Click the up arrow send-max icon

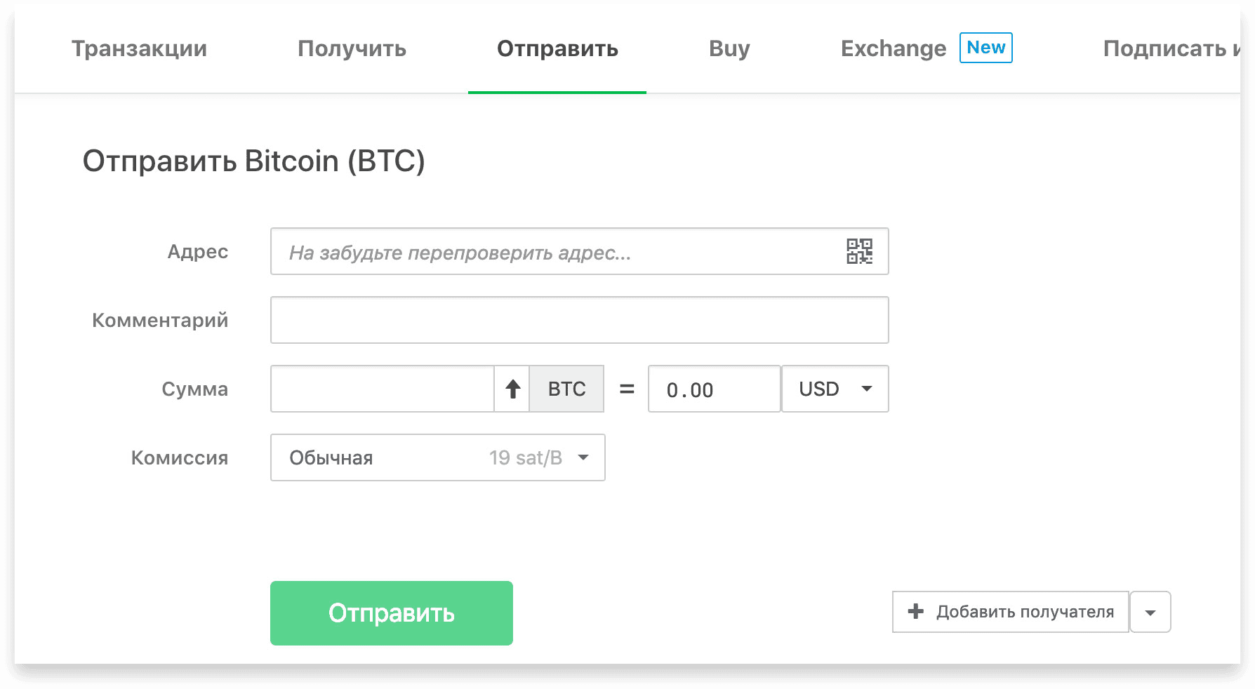click(x=512, y=389)
